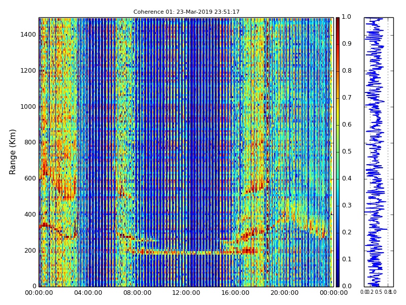Click the 1200 range tick label
Screen dimensions: 406x305
(28, 71)
